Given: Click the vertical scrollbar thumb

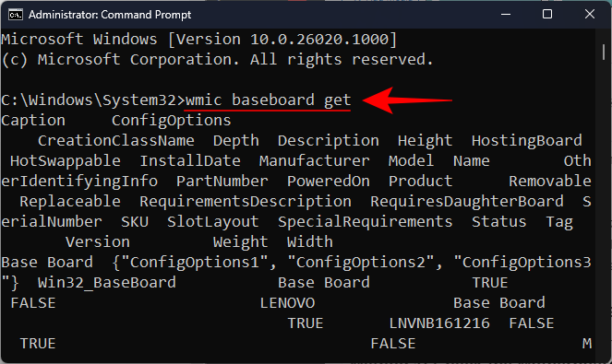Looking at the screenshot, I should [x=604, y=52].
